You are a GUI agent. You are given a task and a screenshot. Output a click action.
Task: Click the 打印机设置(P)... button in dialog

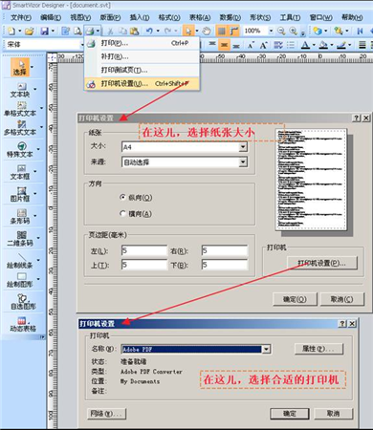(322, 263)
